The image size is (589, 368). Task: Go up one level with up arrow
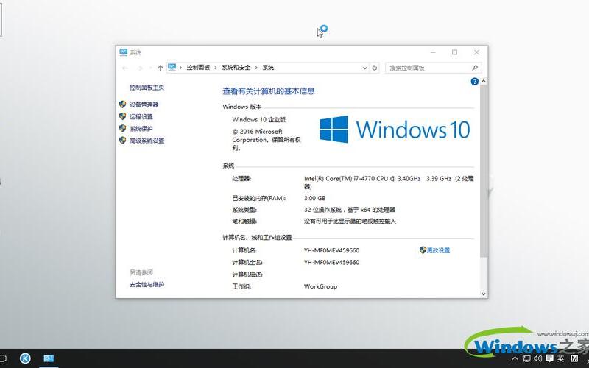[x=161, y=68]
